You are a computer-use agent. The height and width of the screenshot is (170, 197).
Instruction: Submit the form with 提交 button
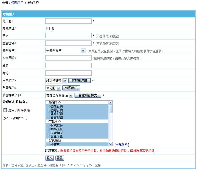click(50, 158)
